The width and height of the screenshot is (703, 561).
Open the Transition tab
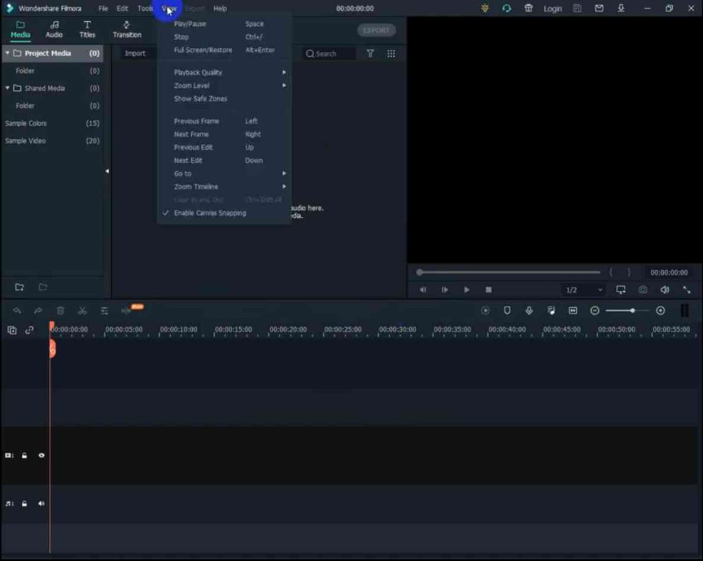click(127, 29)
